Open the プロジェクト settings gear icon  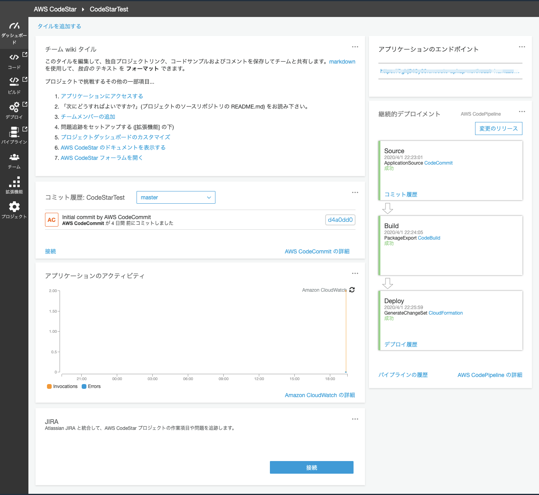pyautogui.click(x=14, y=206)
